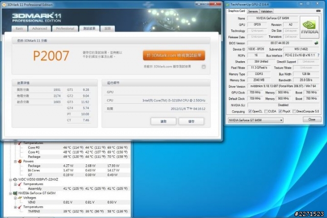Tick the auto-save to 3DMark.com checkbox

tap(203, 67)
